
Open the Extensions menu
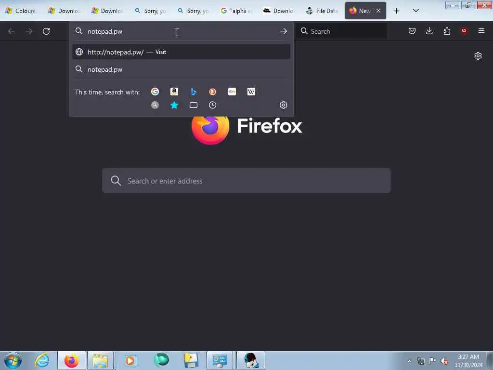(x=447, y=31)
